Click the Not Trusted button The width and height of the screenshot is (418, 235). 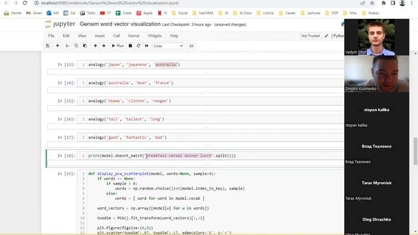310,36
